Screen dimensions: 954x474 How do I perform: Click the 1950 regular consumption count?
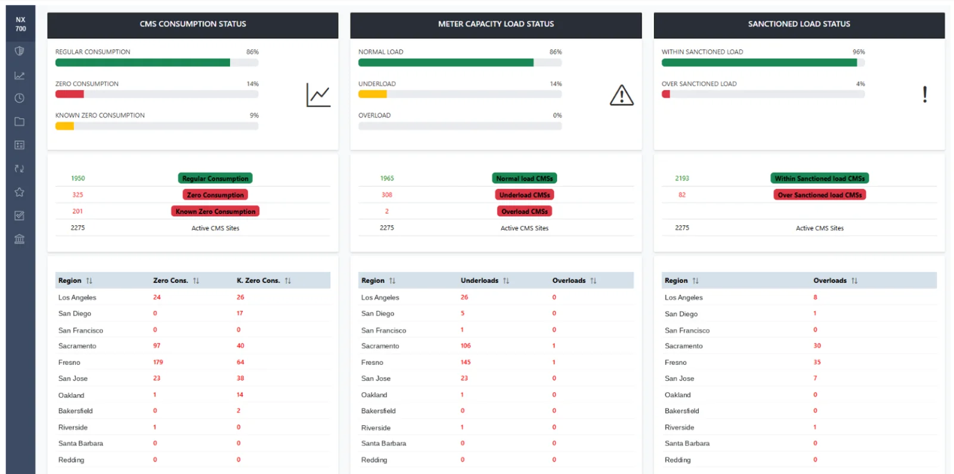tap(78, 178)
